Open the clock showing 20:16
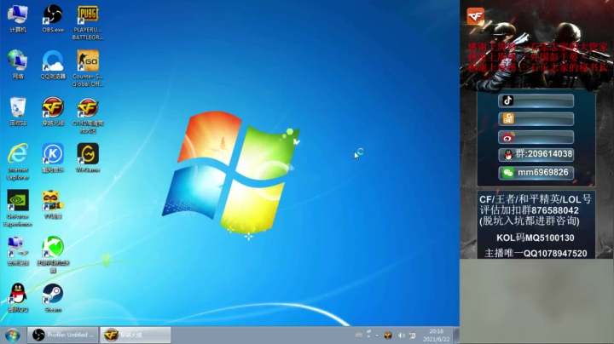The width and height of the screenshot is (614, 344). tap(436, 335)
